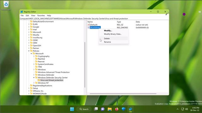The image size is (202, 113).
Task: Click the Setup folder icon
Action: pos(31,88)
